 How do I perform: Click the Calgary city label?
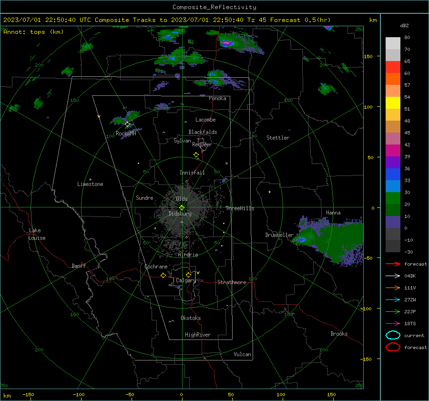[x=186, y=280]
